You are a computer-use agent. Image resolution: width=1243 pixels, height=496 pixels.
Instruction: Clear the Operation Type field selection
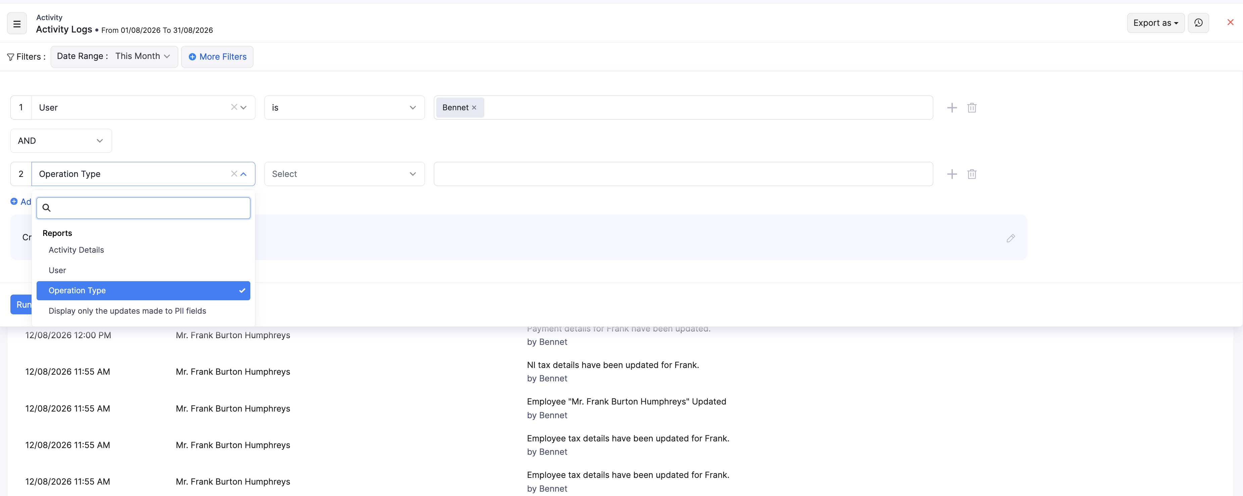[234, 174]
